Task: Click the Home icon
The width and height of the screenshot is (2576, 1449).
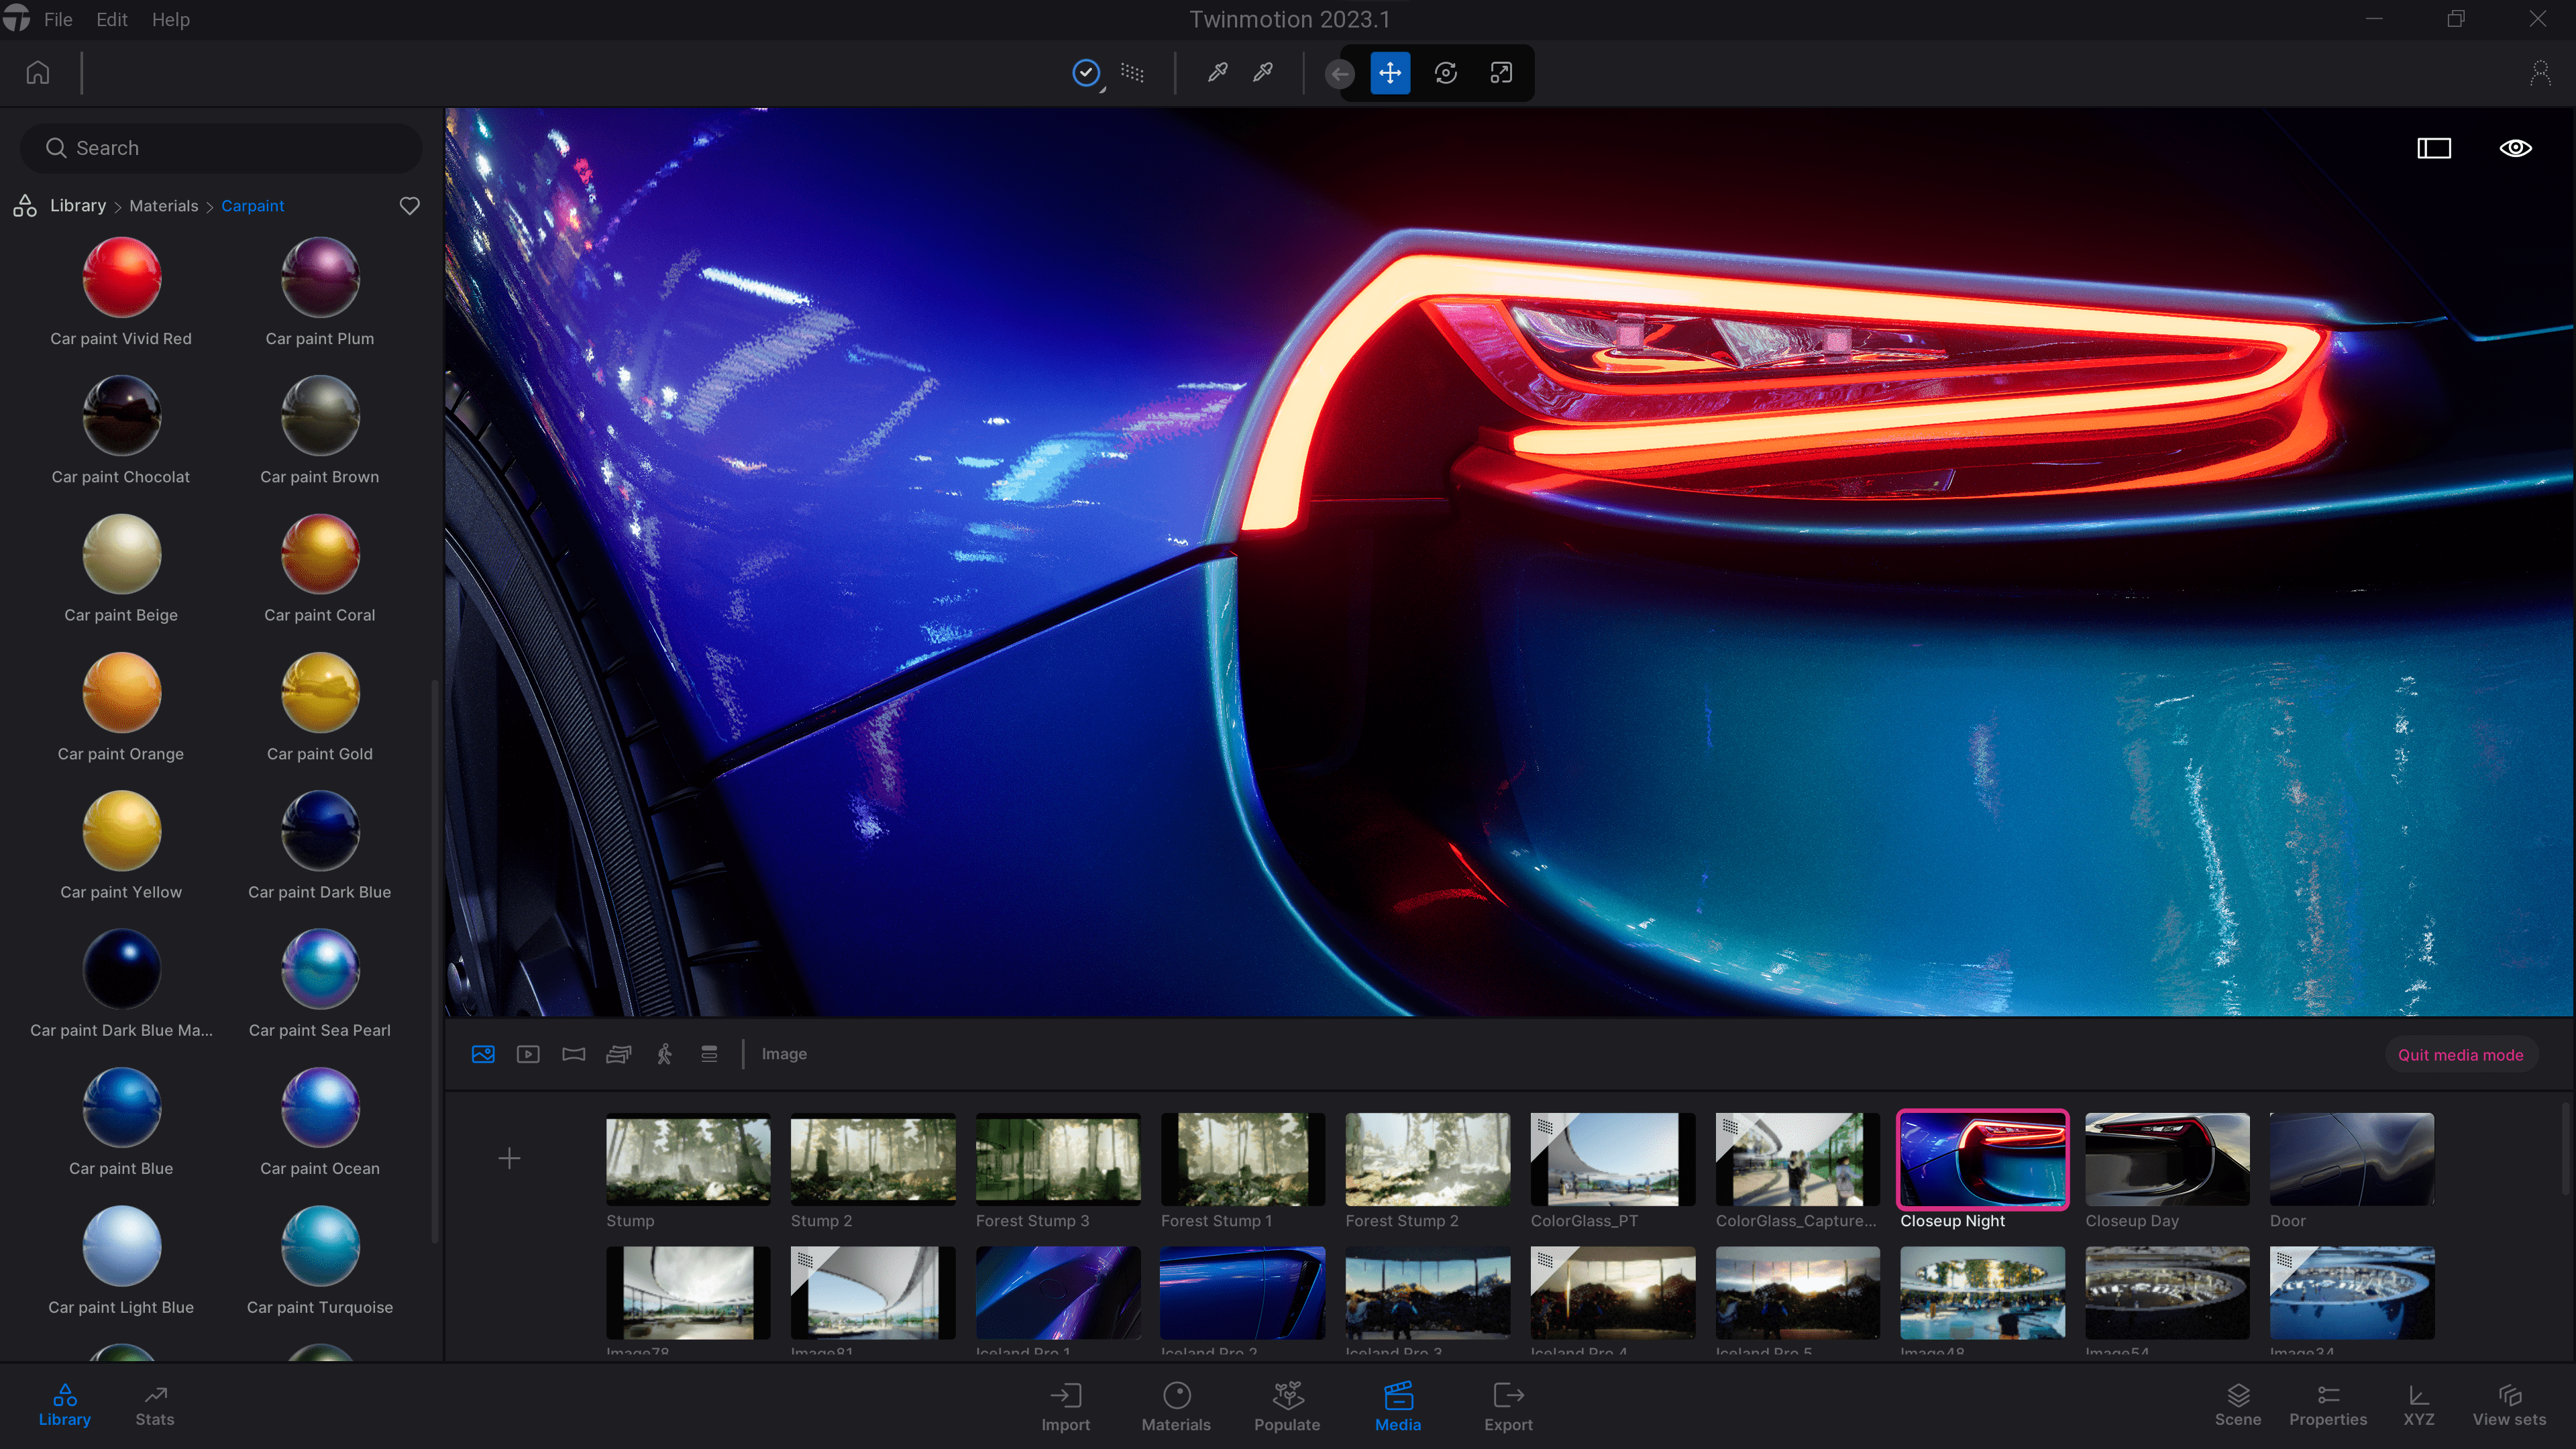Action: [x=38, y=73]
